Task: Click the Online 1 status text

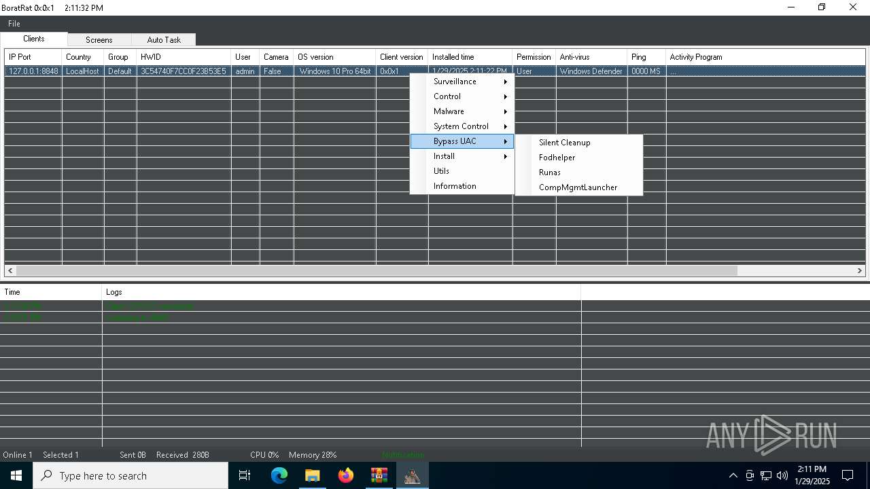Action: point(18,455)
